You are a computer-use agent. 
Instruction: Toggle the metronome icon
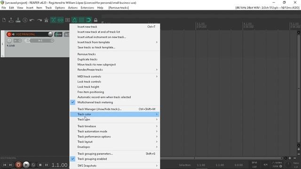(46, 20)
